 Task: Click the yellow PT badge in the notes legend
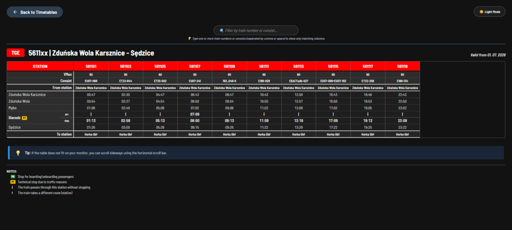click(x=13, y=182)
